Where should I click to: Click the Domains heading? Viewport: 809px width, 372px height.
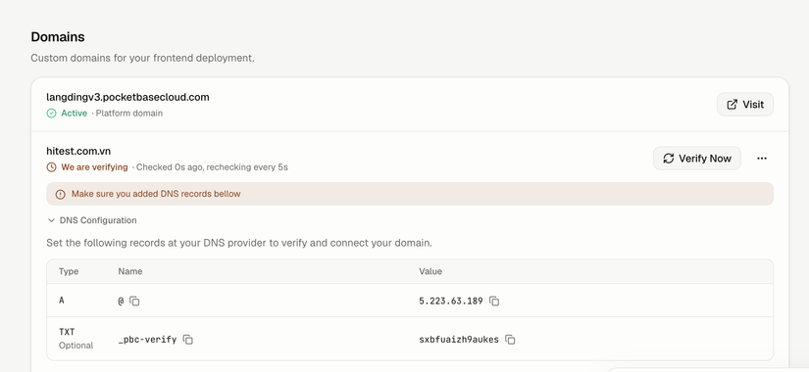click(x=58, y=37)
